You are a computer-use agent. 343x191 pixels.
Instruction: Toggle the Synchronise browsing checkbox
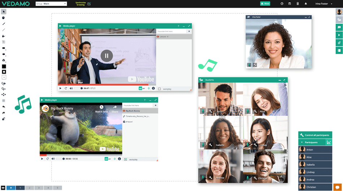point(89,4)
